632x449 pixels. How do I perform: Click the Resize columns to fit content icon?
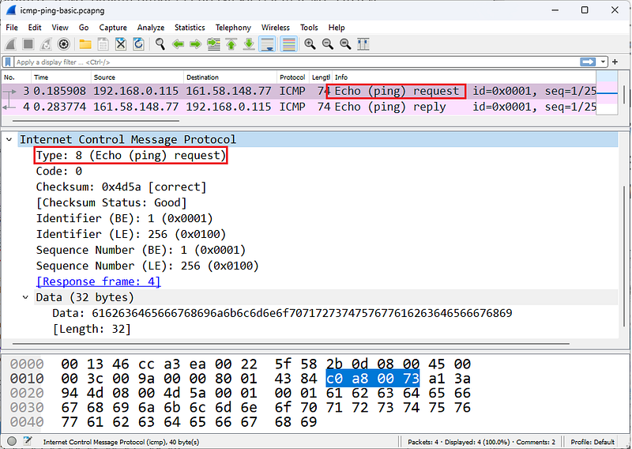[x=363, y=44]
